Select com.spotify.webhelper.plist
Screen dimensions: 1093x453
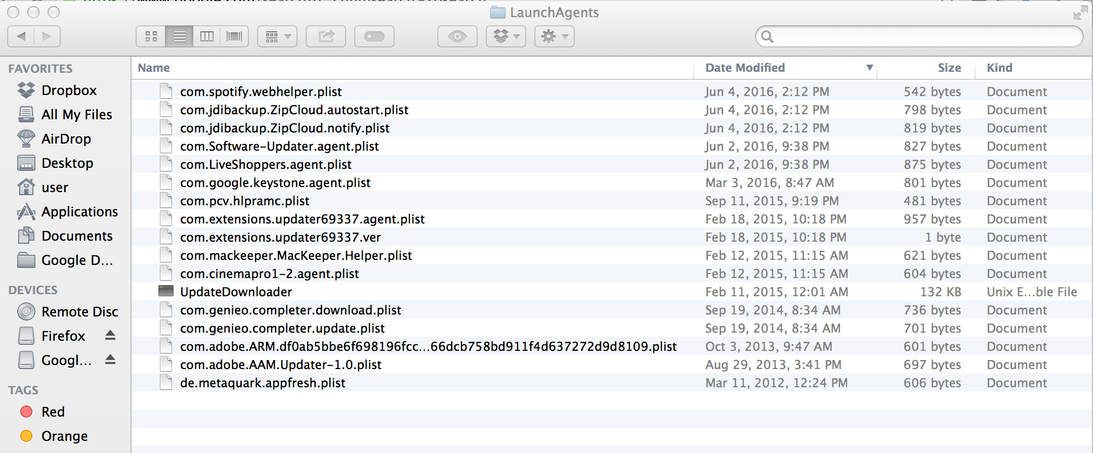coord(261,92)
